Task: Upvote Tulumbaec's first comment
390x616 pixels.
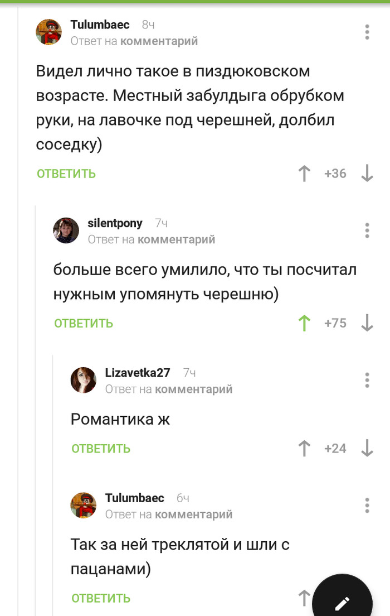Action: point(303,174)
